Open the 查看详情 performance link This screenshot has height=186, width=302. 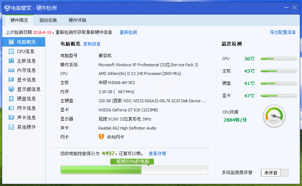[x=157, y=154]
